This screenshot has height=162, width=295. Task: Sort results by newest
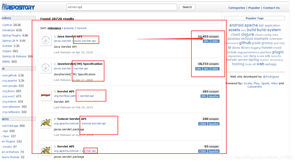[81, 28]
